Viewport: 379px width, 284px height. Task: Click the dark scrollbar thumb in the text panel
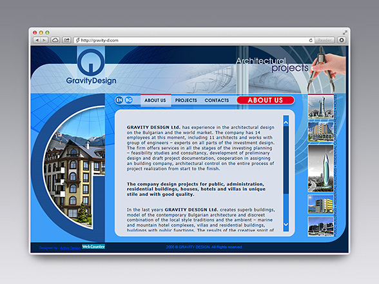(x=286, y=160)
